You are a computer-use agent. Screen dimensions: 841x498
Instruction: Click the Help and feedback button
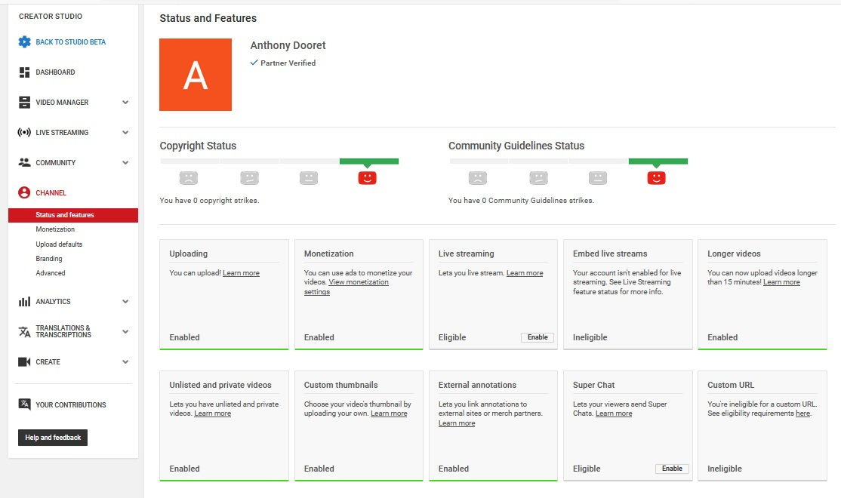coord(53,438)
